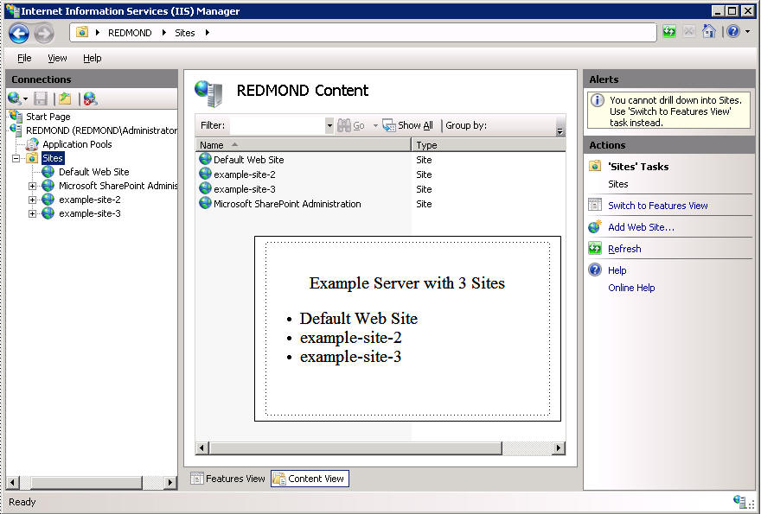Image resolution: width=761 pixels, height=514 pixels.
Task: Click the Back navigation arrow button
Action: pos(19,33)
